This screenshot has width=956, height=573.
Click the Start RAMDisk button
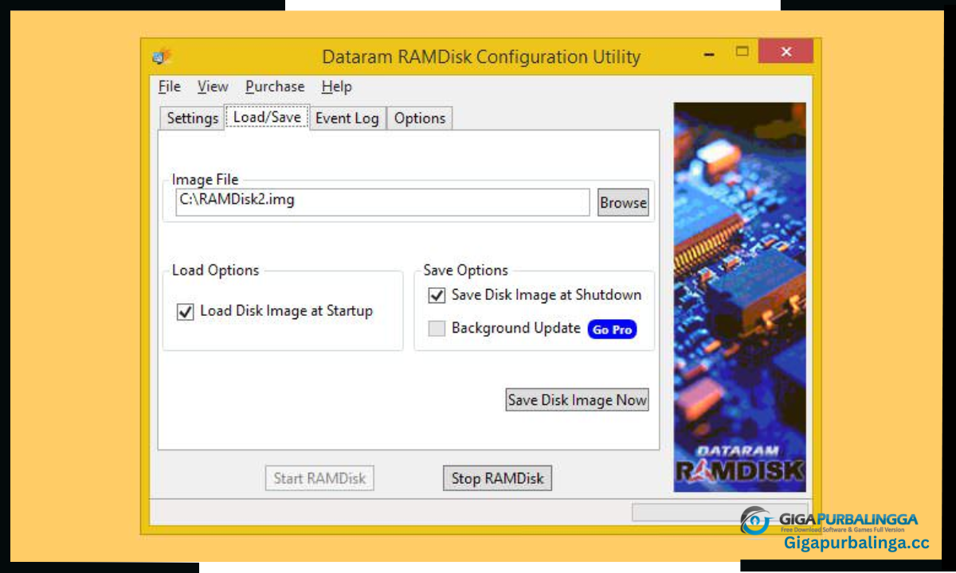(319, 478)
